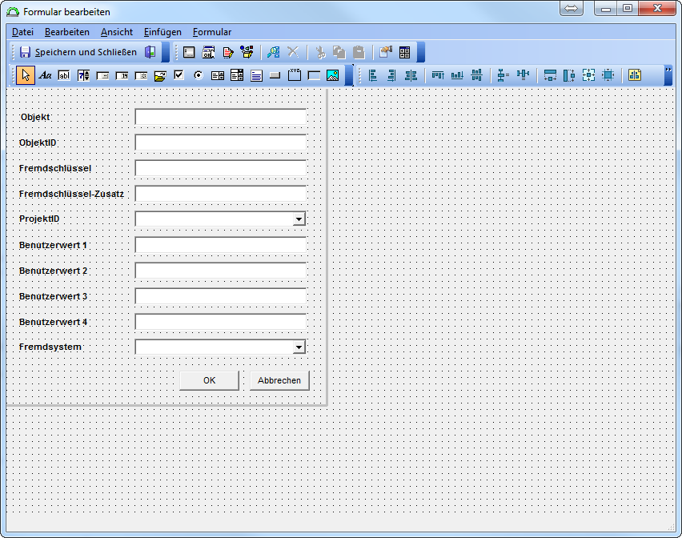Click the test-dialog icon with OK cursor
Screen dimensions: 682x538
(208, 52)
